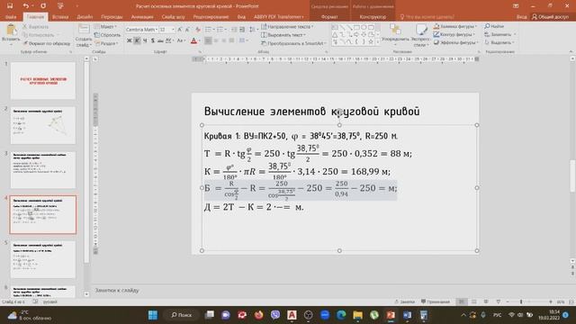Open Shape Effects (Эффекты фигуры)

(455, 42)
